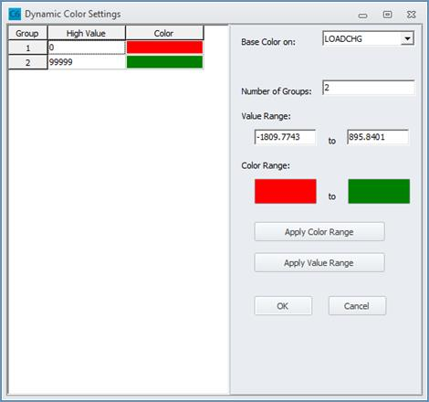Maximize the Dynamic Color Settings window
The image size is (429, 402).
tap(387, 15)
